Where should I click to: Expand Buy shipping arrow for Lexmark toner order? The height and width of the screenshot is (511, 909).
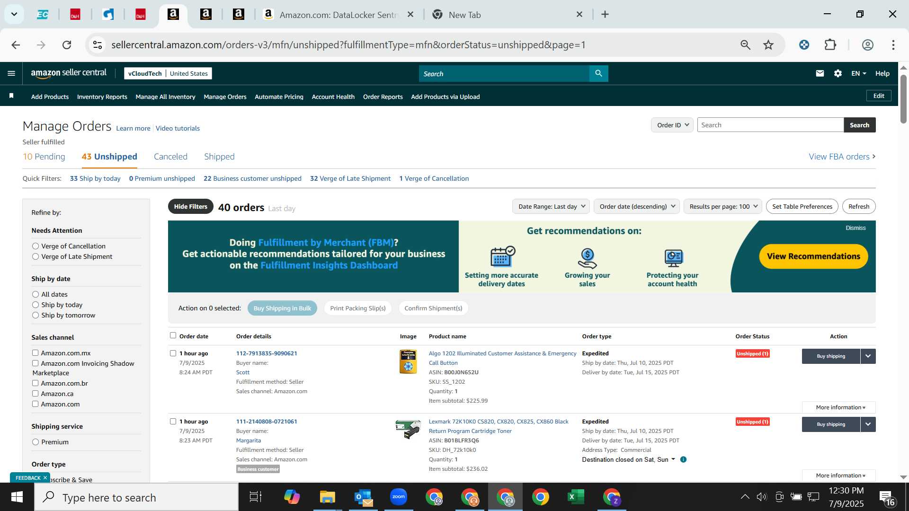(x=868, y=424)
